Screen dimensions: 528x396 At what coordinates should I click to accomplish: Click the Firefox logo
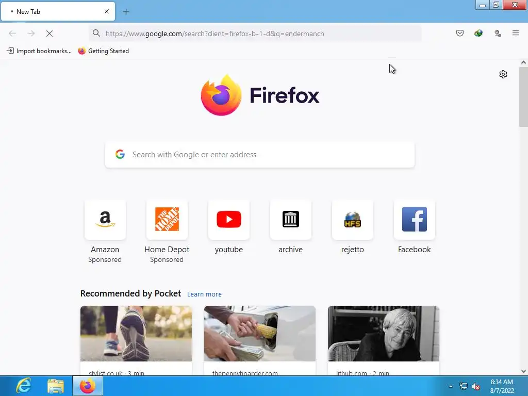(x=260, y=95)
